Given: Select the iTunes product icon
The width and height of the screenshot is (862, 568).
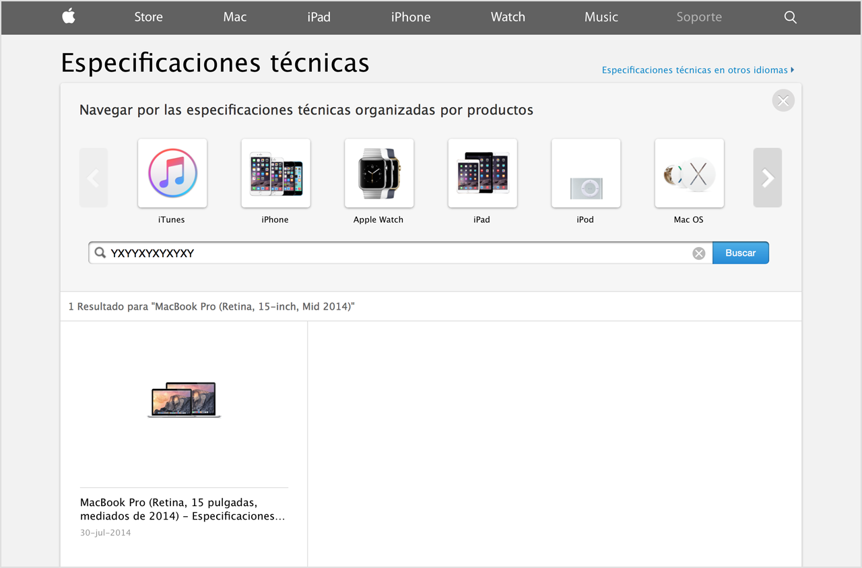Looking at the screenshot, I should [172, 174].
